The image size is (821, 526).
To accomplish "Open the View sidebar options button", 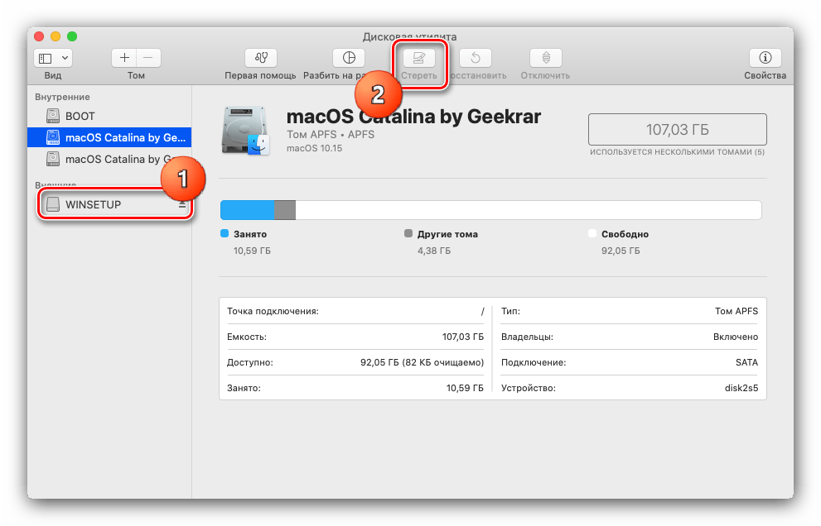I will tap(53, 58).
